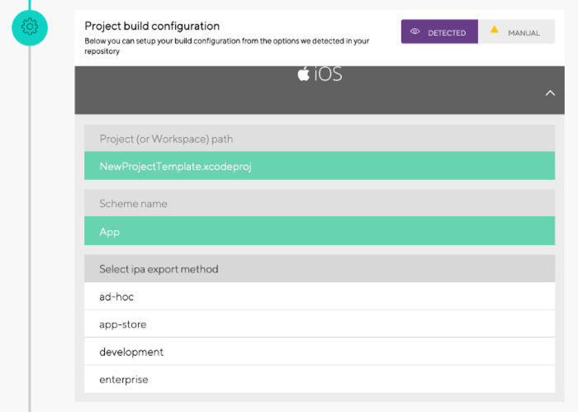578x412 pixels.
Task: Click the eye icon in Detected button
Action: pyautogui.click(x=415, y=31)
